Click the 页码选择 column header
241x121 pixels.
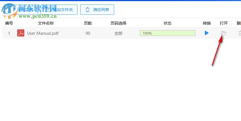coord(118,23)
